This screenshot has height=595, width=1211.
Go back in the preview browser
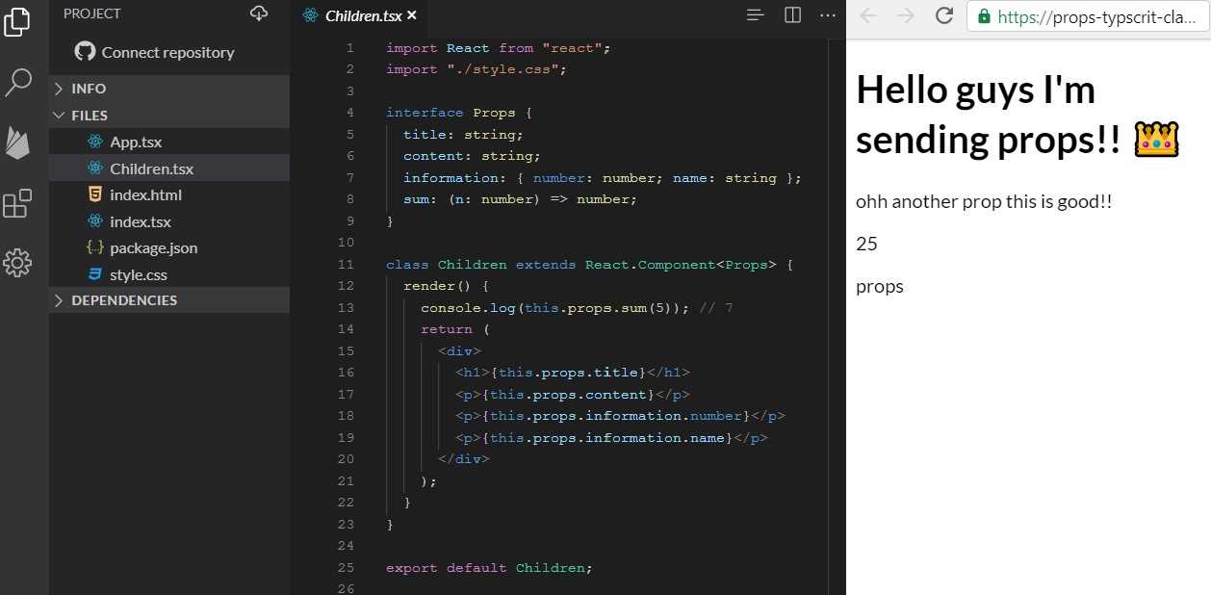(x=867, y=15)
